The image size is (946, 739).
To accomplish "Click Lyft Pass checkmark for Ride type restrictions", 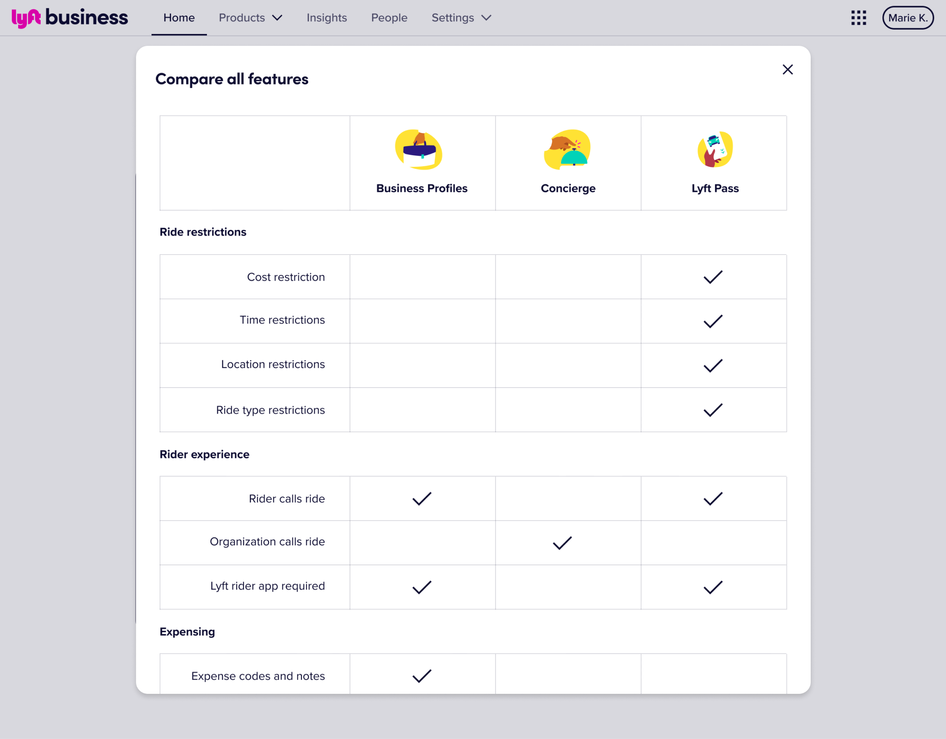I will point(713,410).
